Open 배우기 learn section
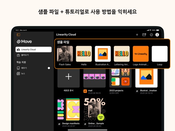This screenshot has width=175, height=131. click(x=33, y=68)
